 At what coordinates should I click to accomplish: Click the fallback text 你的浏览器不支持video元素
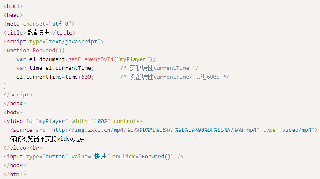click(50, 139)
